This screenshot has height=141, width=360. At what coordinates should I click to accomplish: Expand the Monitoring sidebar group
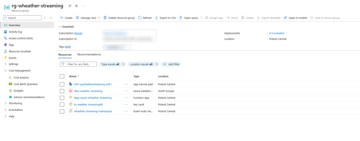pos(6,103)
